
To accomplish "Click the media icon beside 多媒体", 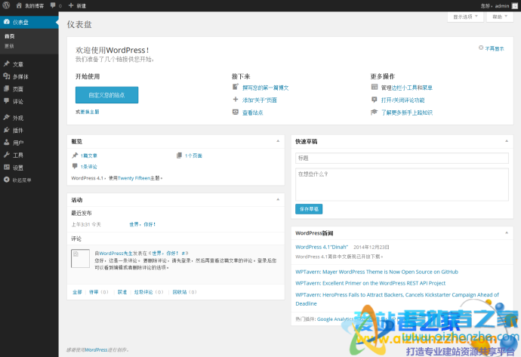I will 6,76.
